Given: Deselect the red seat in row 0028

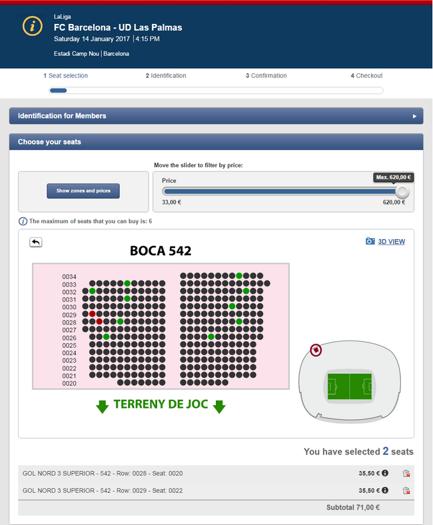Looking at the screenshot, I should (x=99, y=321).
